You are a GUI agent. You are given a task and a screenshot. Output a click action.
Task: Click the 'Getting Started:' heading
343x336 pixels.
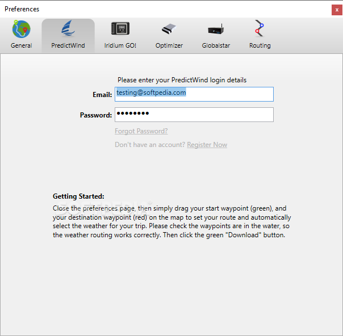(x=78, y=196)
